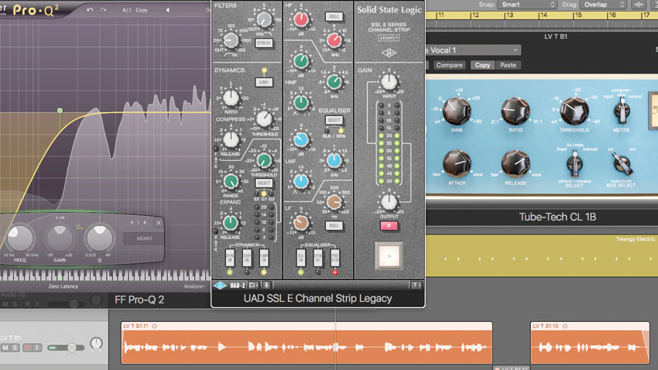Screen dimensions: 658x370
Task: Click the waveform zoom icon
Action: pyautogui.click(x=639, y=5)
